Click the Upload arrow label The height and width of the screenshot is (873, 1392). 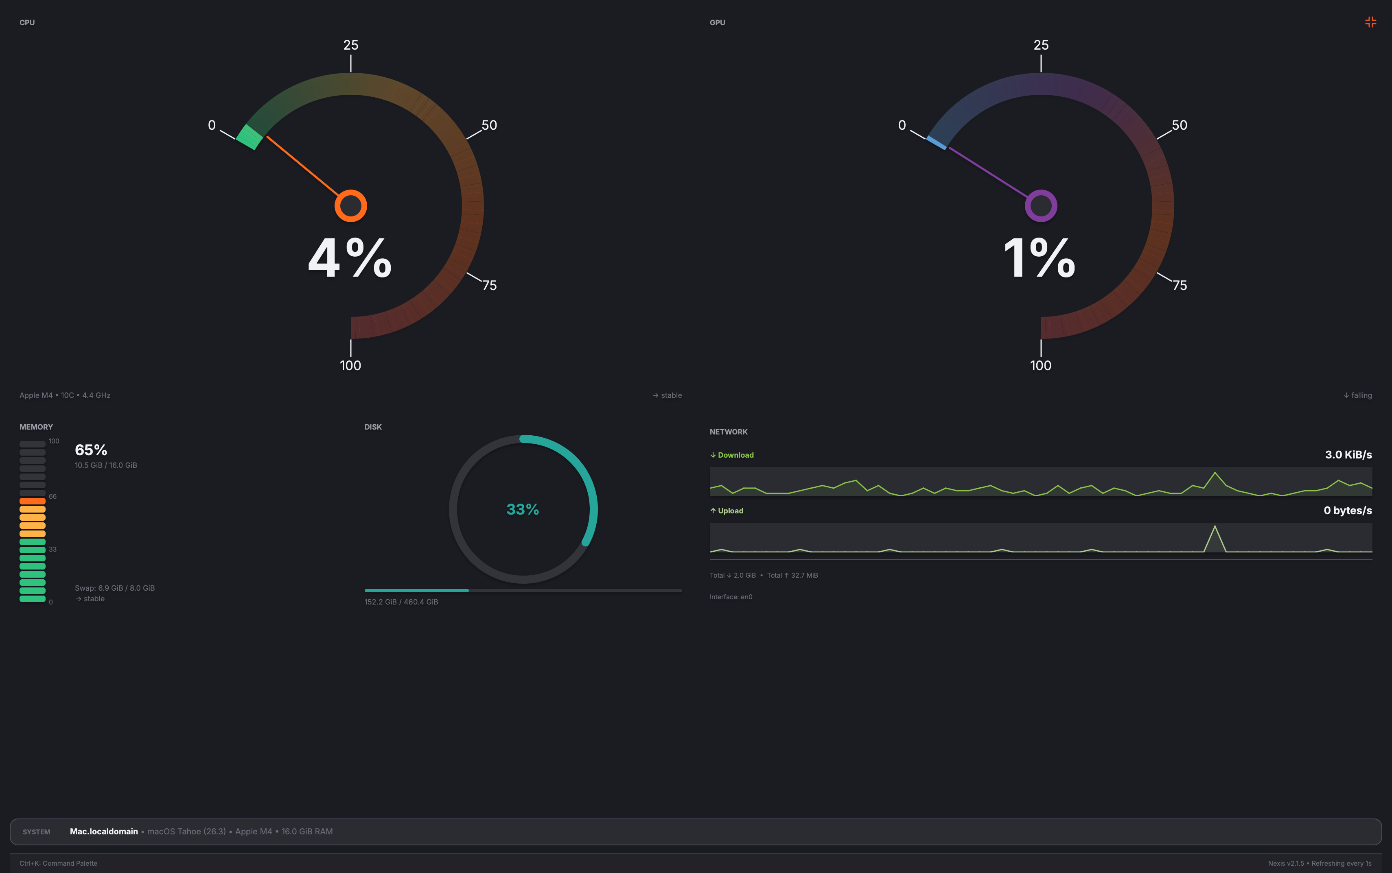pos(727,511)
